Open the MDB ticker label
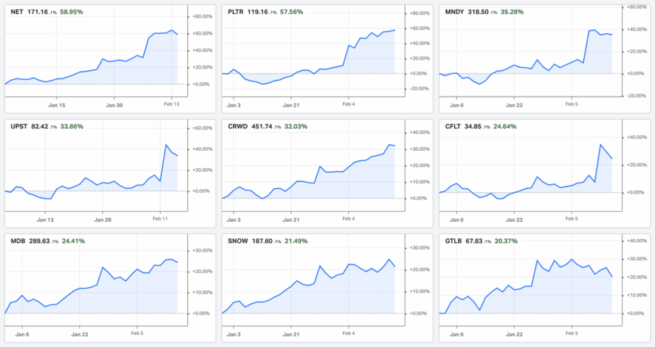Image resolution: width=655 pixels, height=347 pixels. (18, 241)
